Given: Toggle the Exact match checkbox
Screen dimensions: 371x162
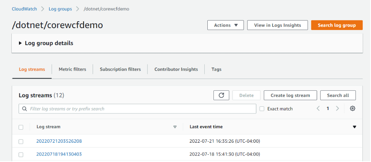Looking at the screenshot, I should [x=262, y=109].
